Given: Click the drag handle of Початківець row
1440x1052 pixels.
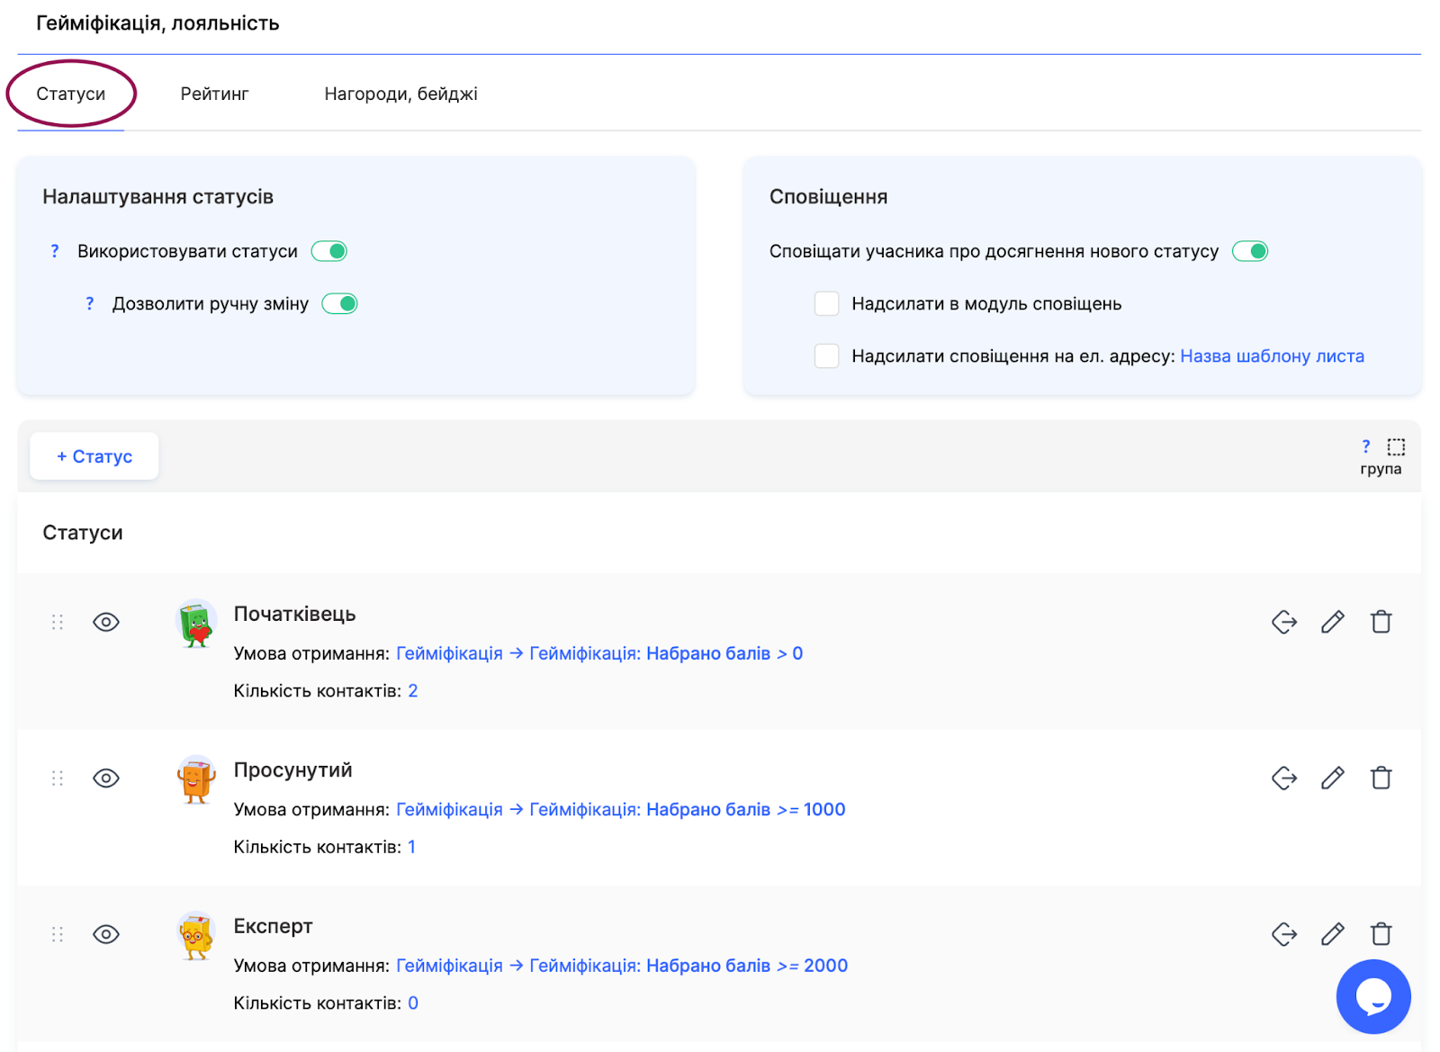Looking at the screenshot, I should (58, 622).
